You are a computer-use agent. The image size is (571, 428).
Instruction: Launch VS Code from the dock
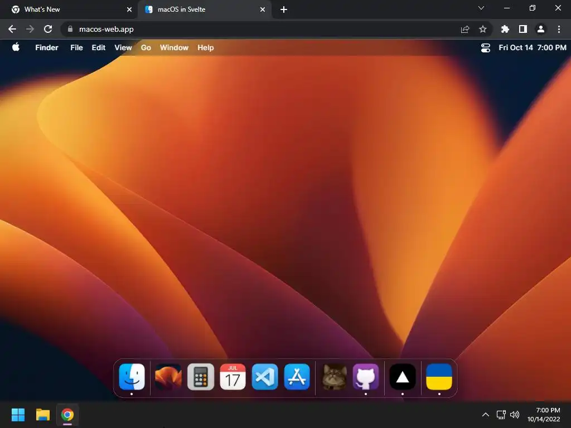point(265,377)
